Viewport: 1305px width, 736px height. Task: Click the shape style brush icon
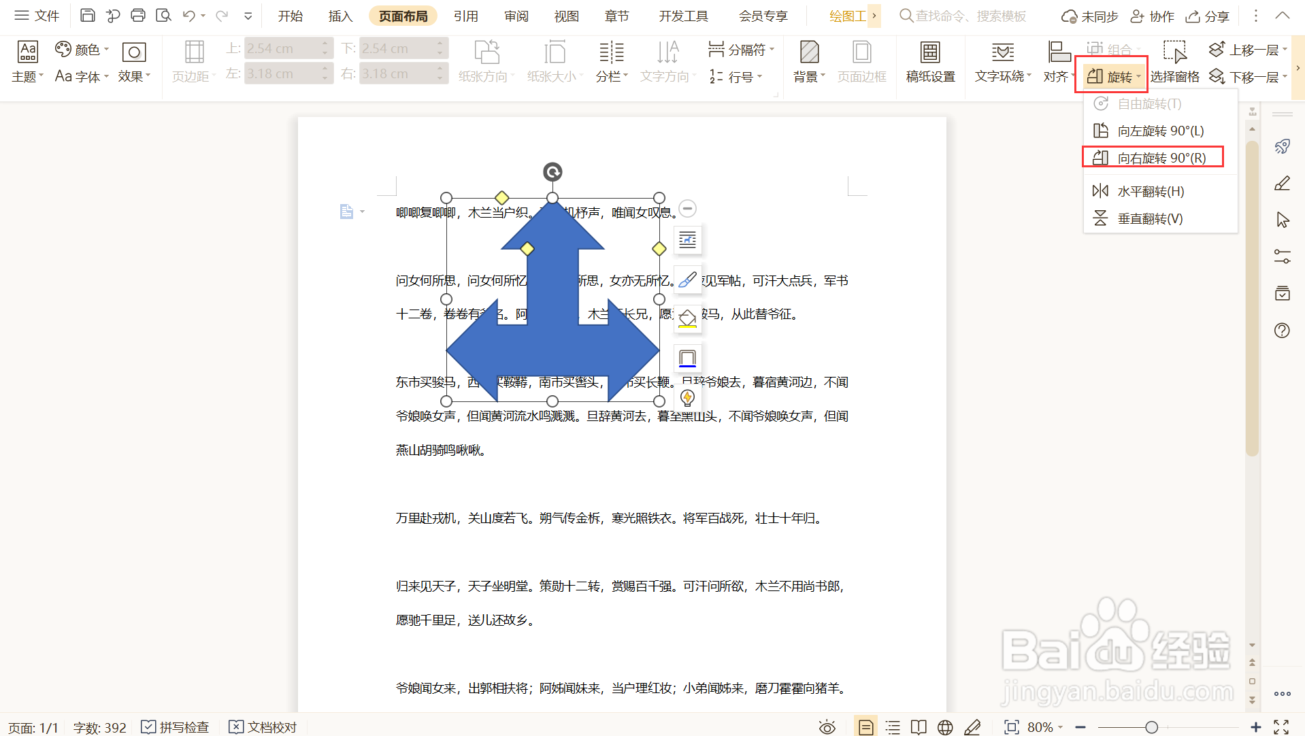click(687, 279)
